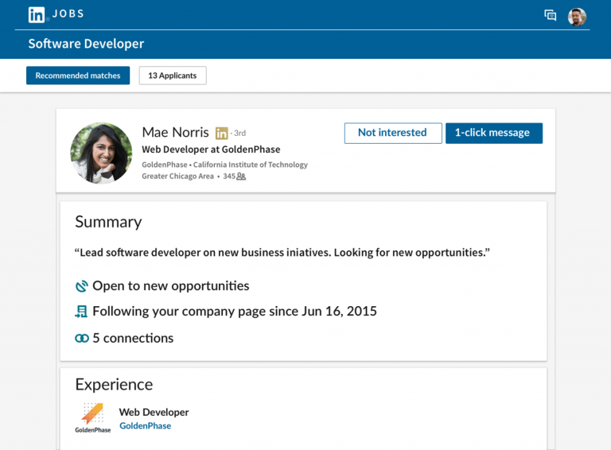This screenshot has height=450, width=611.
Task: Click the JOBS header label
Action: [68, 14]
